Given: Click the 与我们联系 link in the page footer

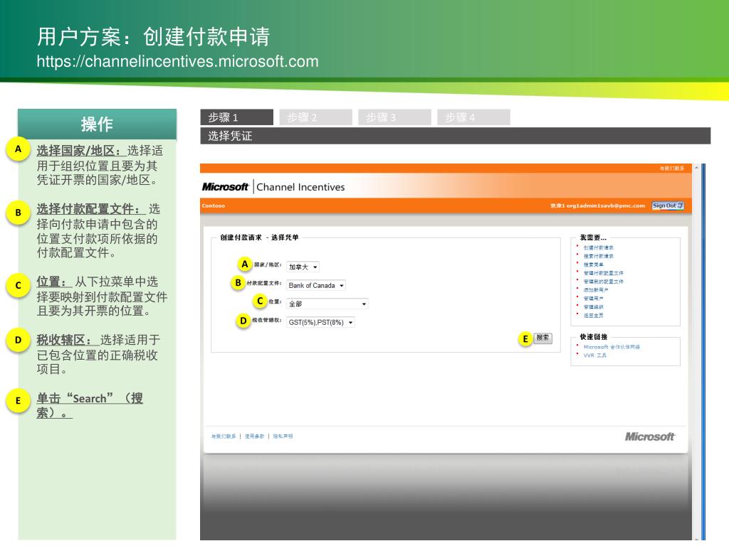Looking at the screenshot, I should coord(223,437).
